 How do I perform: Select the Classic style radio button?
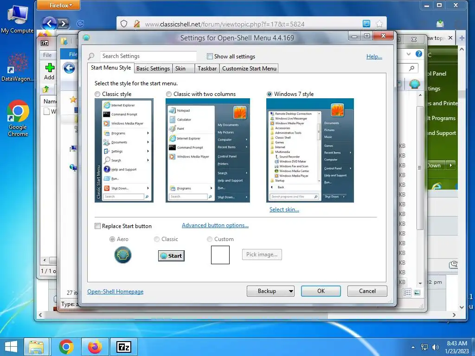[97, 94]
